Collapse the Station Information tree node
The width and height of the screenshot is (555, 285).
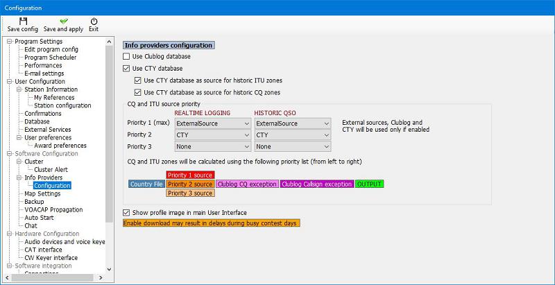pyautogui.click(x=19, y=89)
